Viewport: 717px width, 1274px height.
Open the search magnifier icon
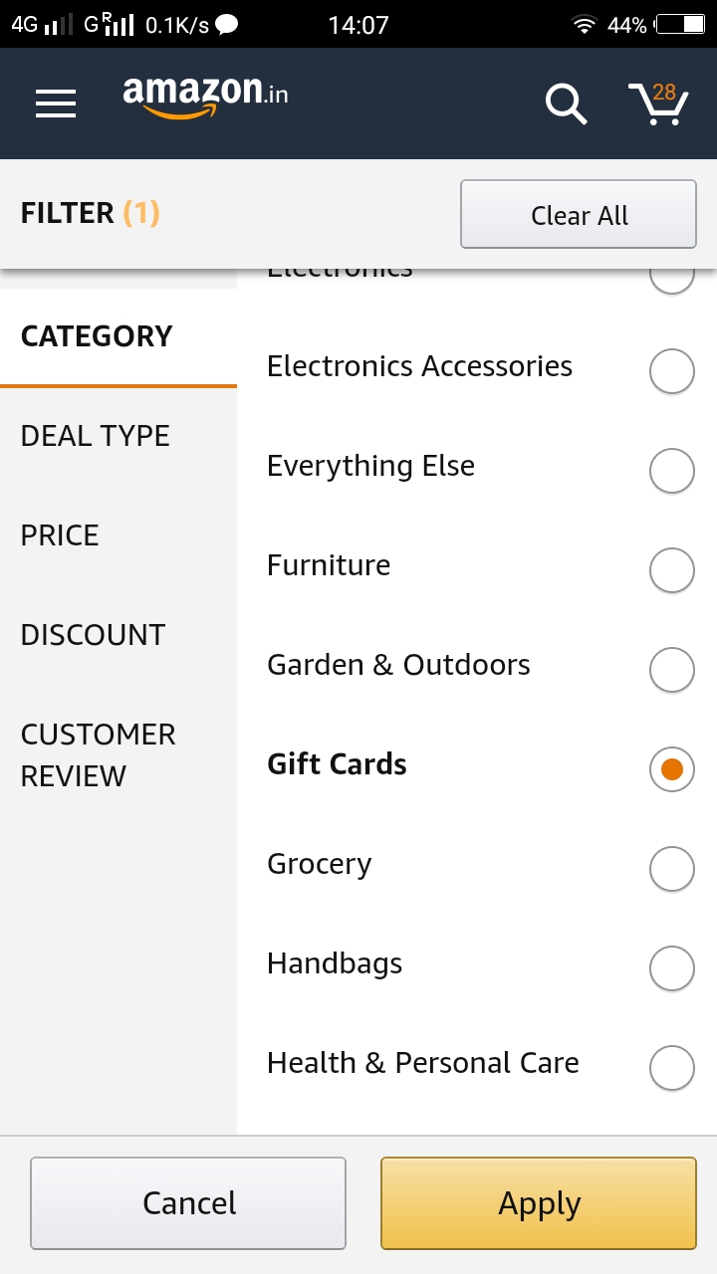pyautogui.click(x=566, y=104)
